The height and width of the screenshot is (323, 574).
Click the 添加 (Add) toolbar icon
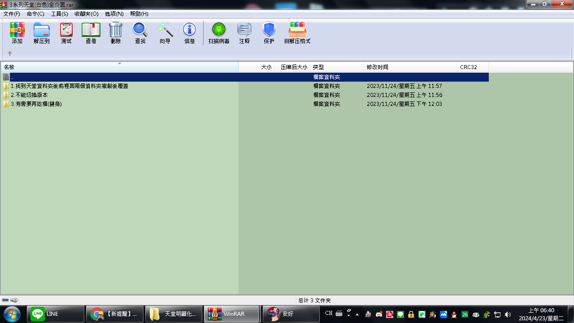tap(17, 33)
